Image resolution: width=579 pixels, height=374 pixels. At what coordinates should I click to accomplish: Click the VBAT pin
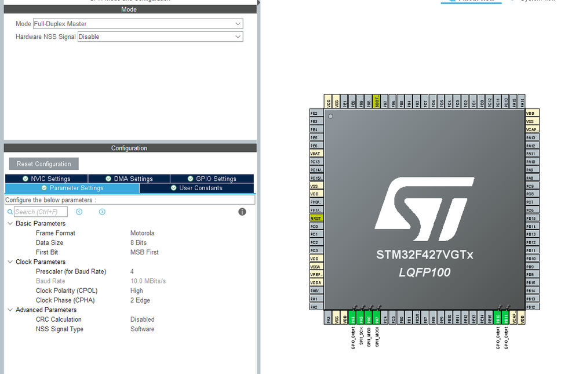pyautogui.click(x=316, y=154)
